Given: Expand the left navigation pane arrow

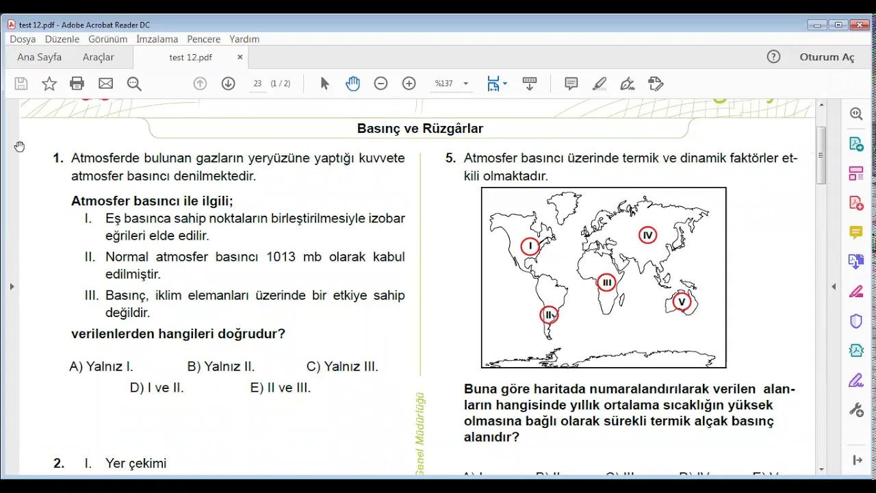Looking at the screenshot, I should point(12,286).
